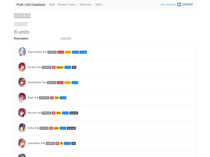Click Hercule's yellow ImK badge

58,113
